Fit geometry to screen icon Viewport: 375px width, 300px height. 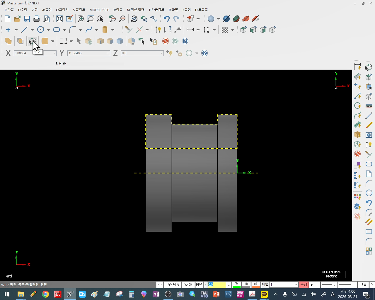pyautogui.click(x=59, y=19)
